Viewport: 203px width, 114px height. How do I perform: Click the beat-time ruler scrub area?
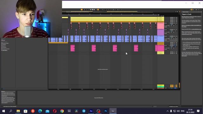tap(109, 14)
